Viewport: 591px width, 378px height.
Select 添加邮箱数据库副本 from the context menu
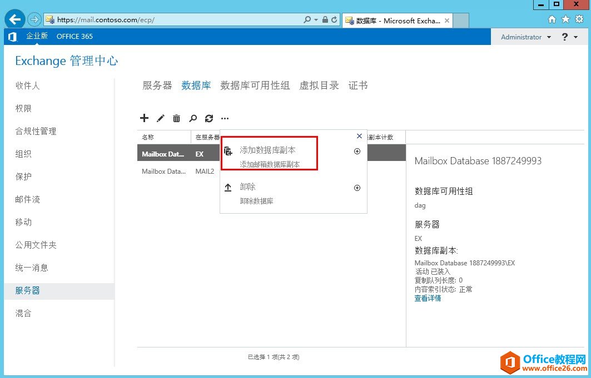pos(271,164)
